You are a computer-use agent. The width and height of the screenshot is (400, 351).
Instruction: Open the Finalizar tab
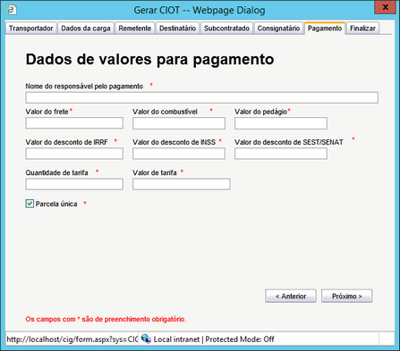pyautogui.click(x=362, y=29)
